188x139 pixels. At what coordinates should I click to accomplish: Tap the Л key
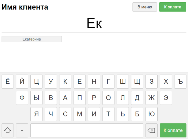[123, 98]
